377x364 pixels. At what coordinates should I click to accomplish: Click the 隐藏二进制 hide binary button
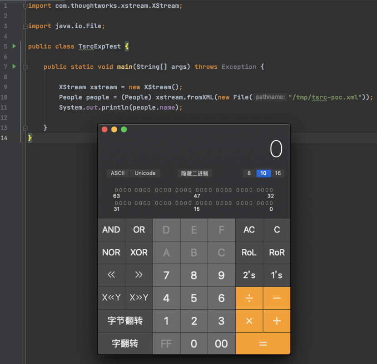(194, 173)
